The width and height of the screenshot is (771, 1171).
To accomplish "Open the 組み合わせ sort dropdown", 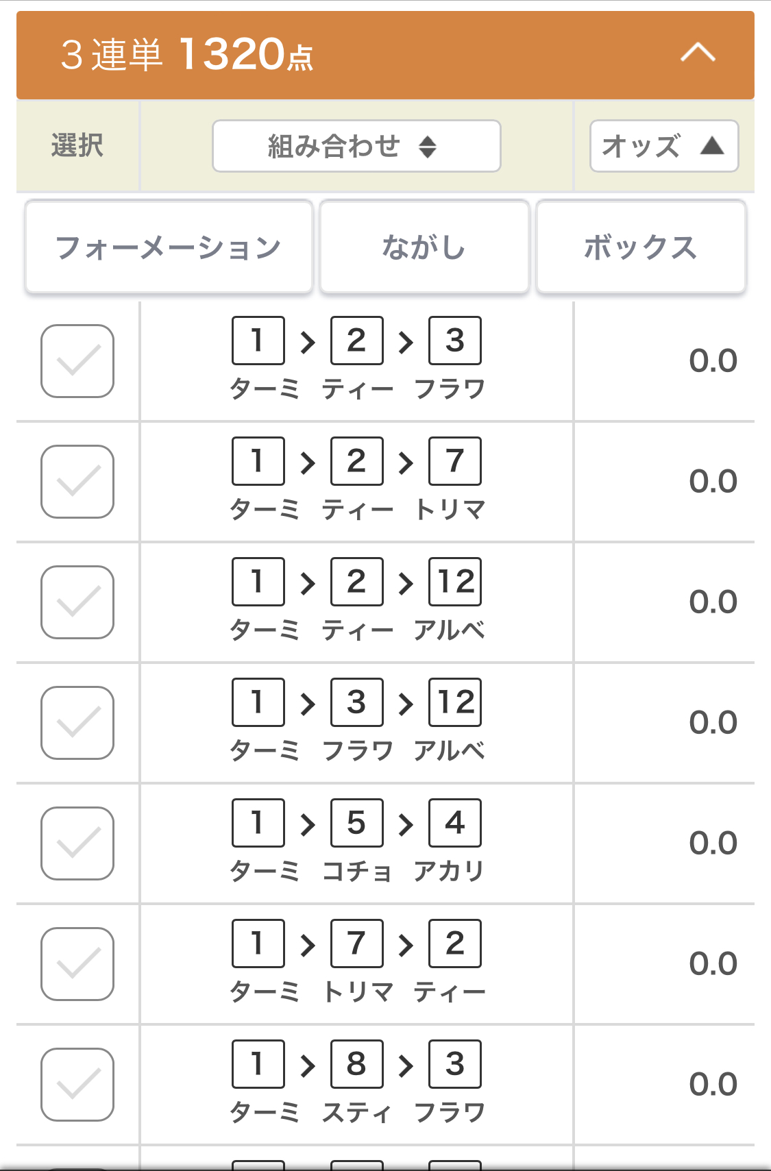I will tap(356, 146).
